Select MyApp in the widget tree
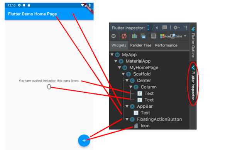 (x=129, y=55)
